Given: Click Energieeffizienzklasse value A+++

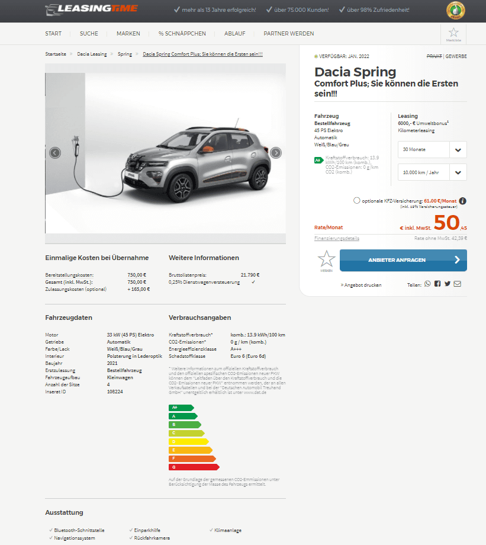Looking at the screenshot, I should 236,349.
